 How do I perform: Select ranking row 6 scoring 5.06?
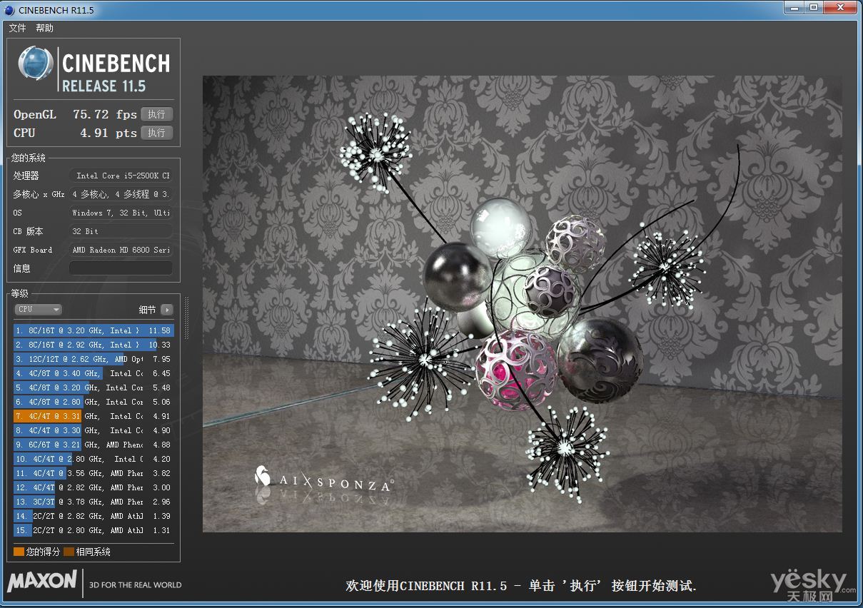[x=94, y=402]
